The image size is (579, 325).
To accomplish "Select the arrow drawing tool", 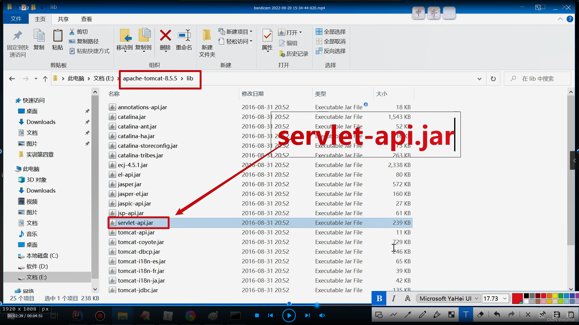I will point(408,315).
